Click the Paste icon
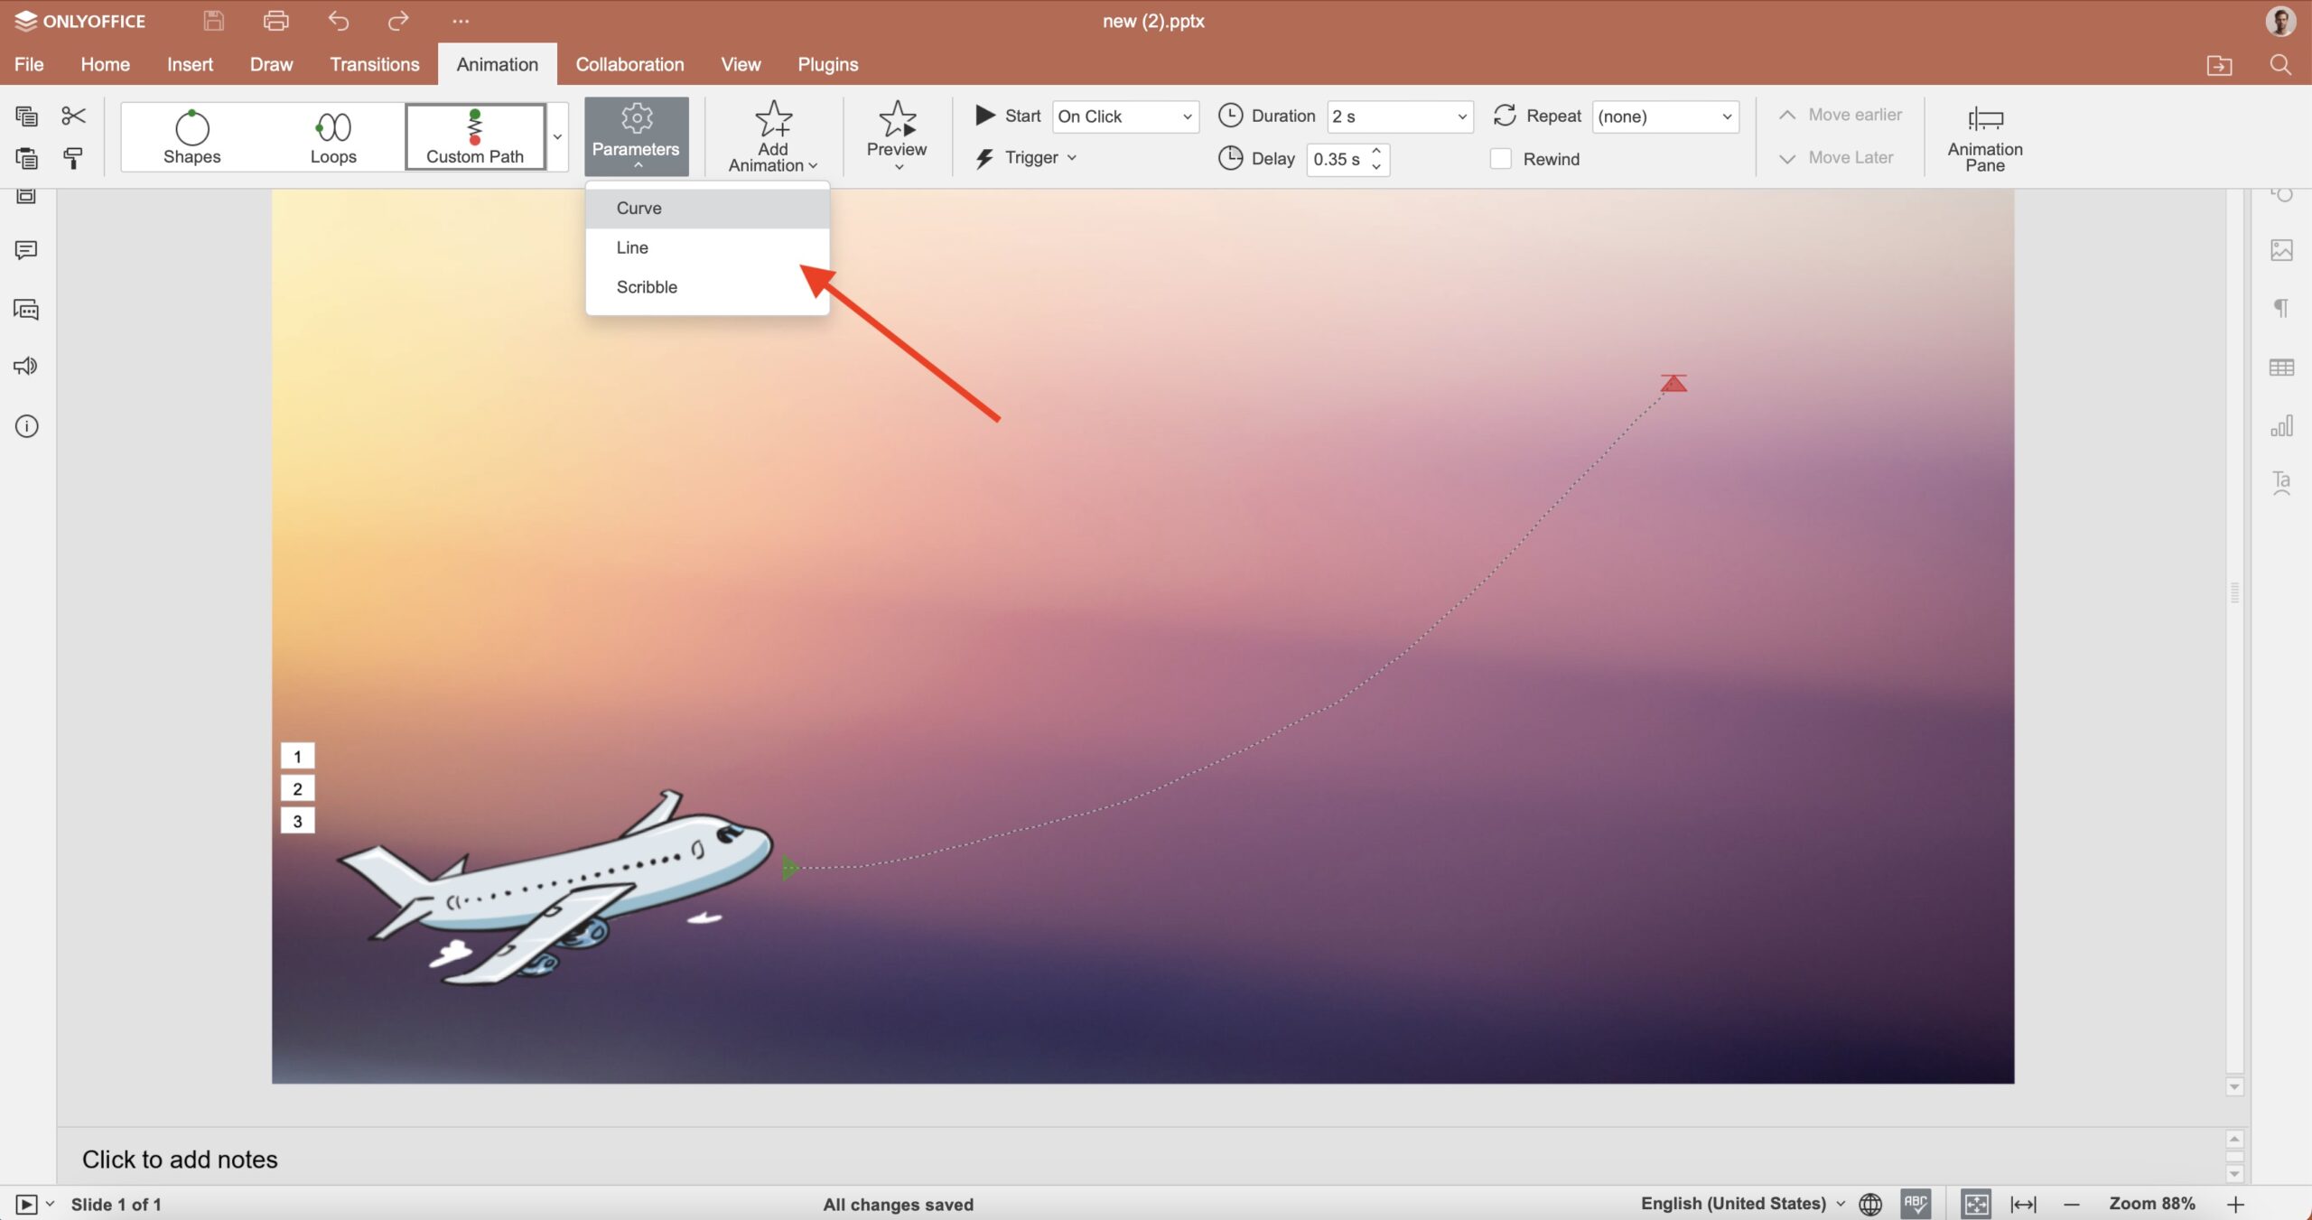The width and height of the screenshot is (2312, 1220). coord(26,158)
